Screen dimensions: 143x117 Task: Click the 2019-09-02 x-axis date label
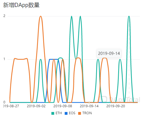(x=36, y=106)
